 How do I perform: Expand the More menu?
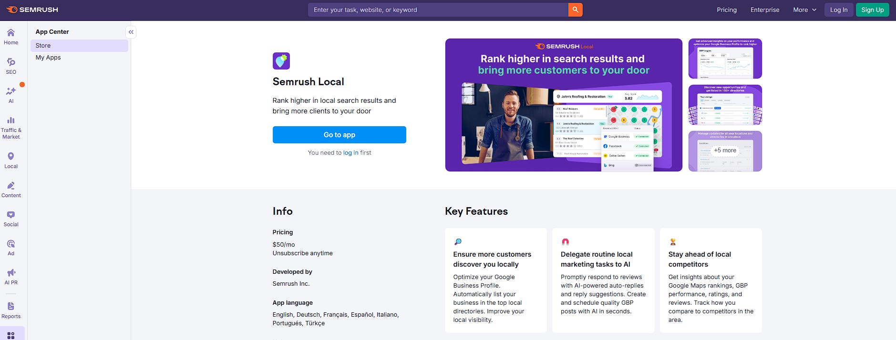(x=803, y=10)
